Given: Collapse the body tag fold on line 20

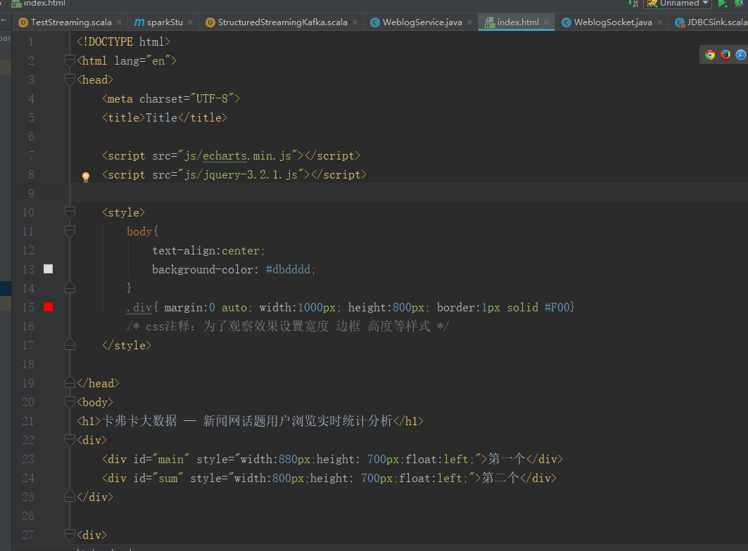Looking at the screenshot, I should pos(70,401).
